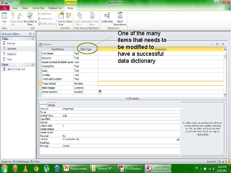231x173 pixels.
Task: Open the Norton icon on taskbar
Action: [x=15, y=169]
